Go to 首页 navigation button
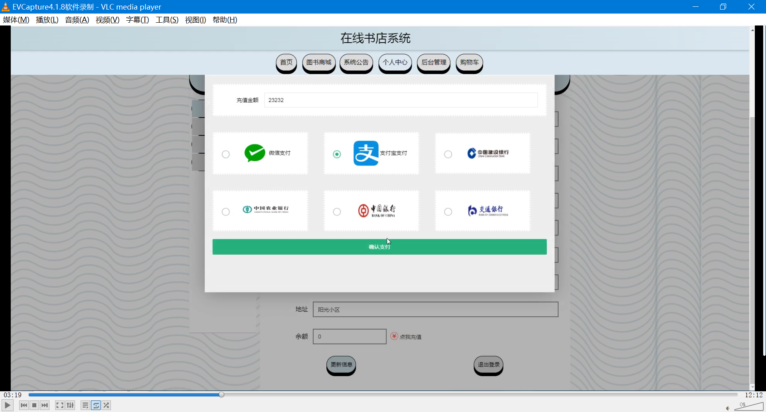This screenshot has width=766, height=412. 286,63
